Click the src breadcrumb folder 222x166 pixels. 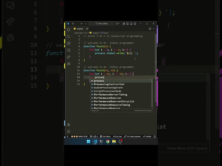[x=86, y=33]
